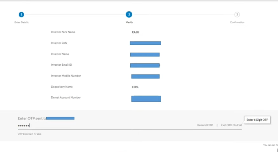The width and height of the screenshot is (278, 152).
Task: Click the OTP Expires countdown text
Action: (x=30, y=134)
